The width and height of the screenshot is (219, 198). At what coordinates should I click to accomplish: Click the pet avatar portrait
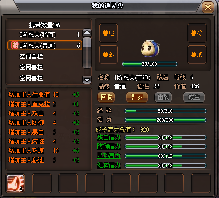[150, 49]
